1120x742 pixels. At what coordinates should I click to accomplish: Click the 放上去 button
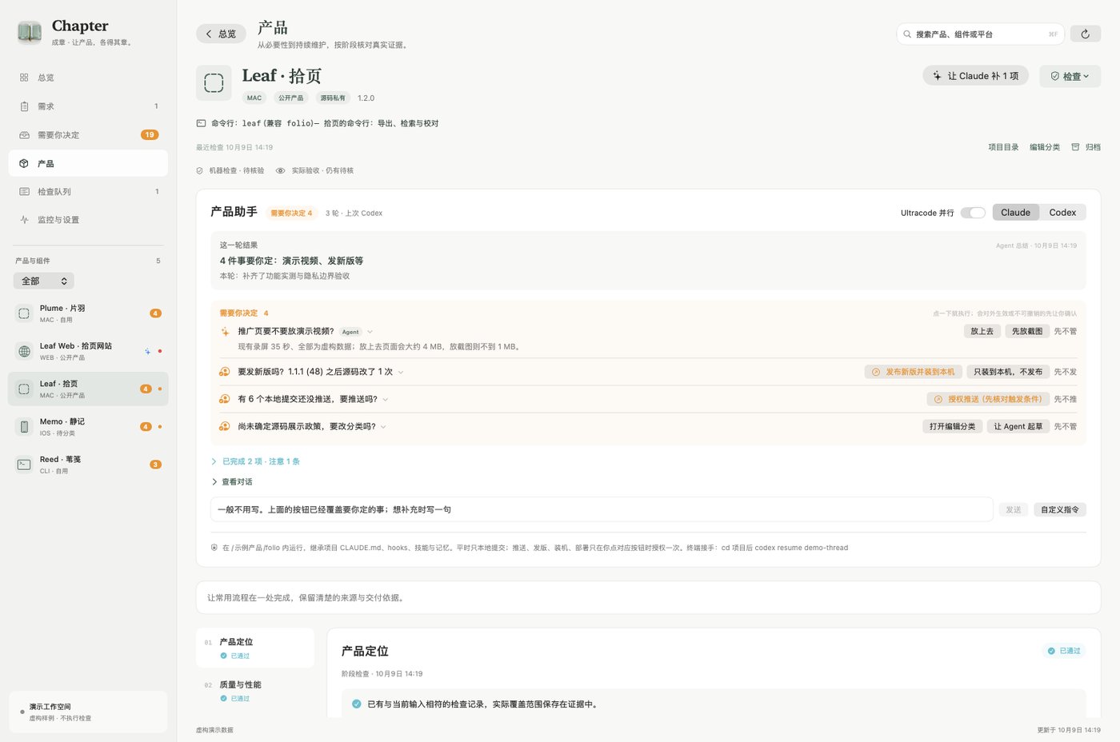pos(982,331)
